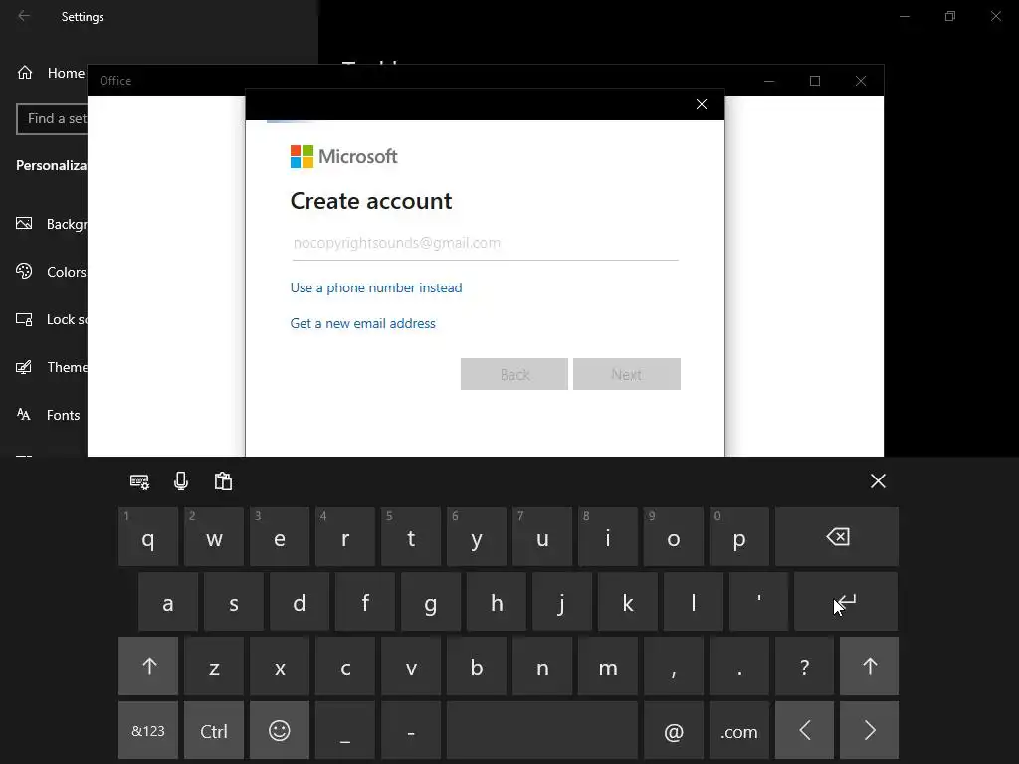Tap the period key
This screenshot has height=764, width=1019.
tap(739, 667)
